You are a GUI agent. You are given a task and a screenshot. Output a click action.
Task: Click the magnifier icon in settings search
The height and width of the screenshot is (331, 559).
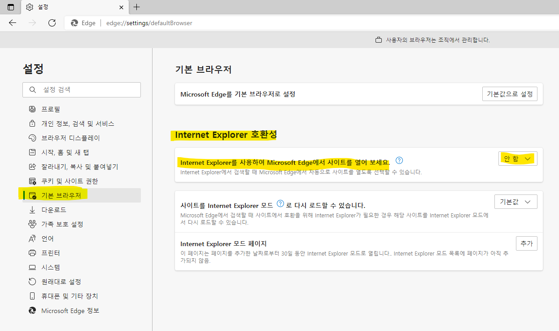coord(33,90)
